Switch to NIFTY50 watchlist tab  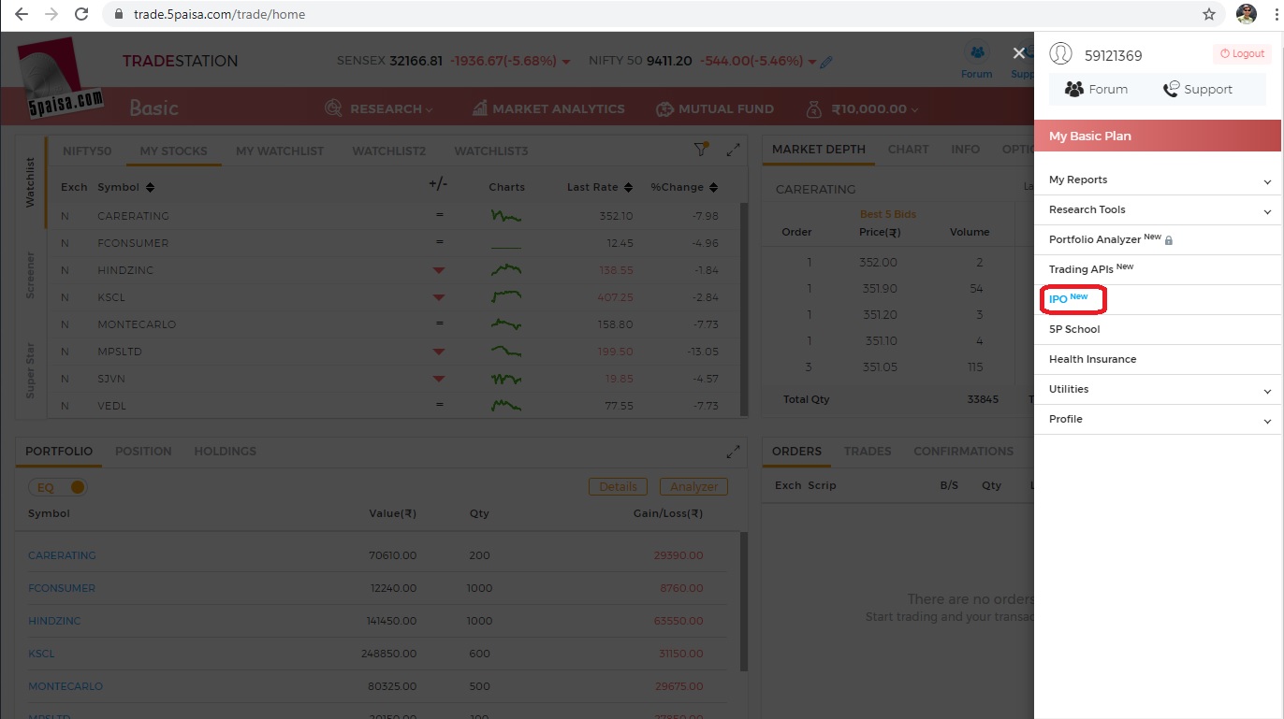[x=87, y=151]
